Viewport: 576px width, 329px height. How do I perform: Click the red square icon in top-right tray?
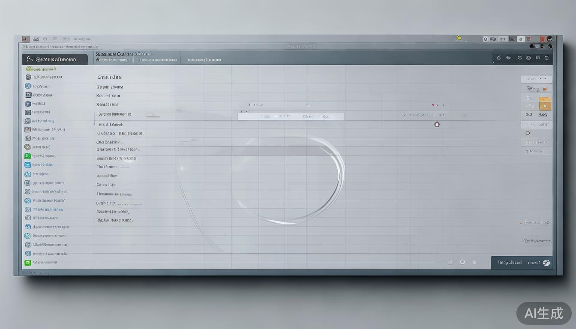coord(543,39)
